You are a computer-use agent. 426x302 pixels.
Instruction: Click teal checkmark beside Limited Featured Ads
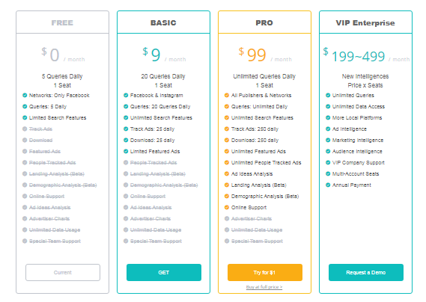(126, 151)
